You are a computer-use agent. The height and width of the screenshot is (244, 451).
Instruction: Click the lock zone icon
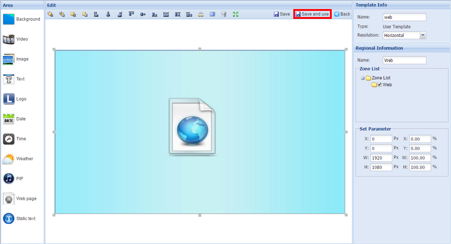tap(201, 14)
